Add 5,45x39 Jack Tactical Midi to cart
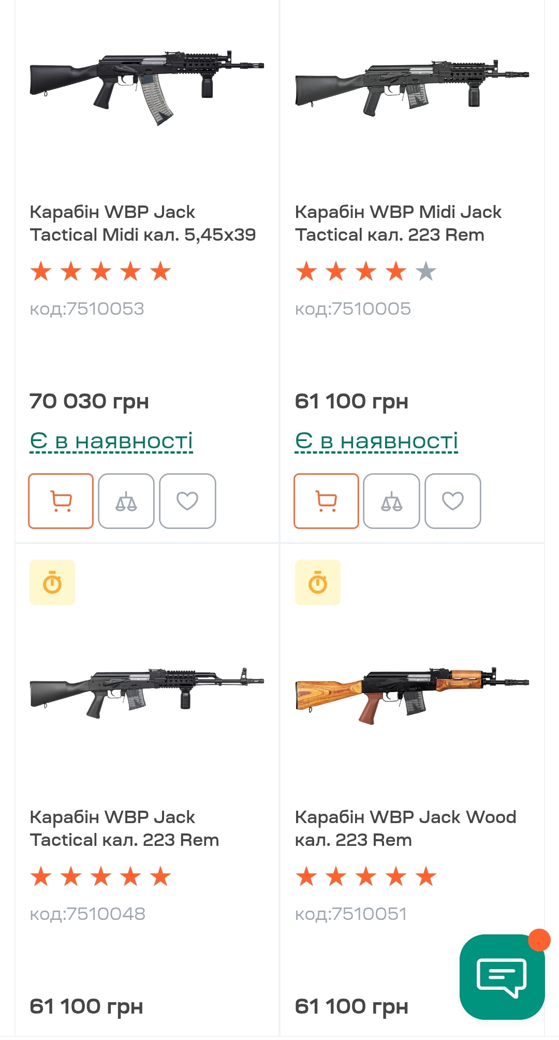559x1040 pixels. click(61, 501)
